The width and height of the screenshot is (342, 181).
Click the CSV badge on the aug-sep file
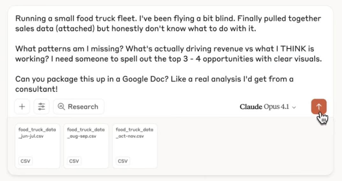(74, 161)
